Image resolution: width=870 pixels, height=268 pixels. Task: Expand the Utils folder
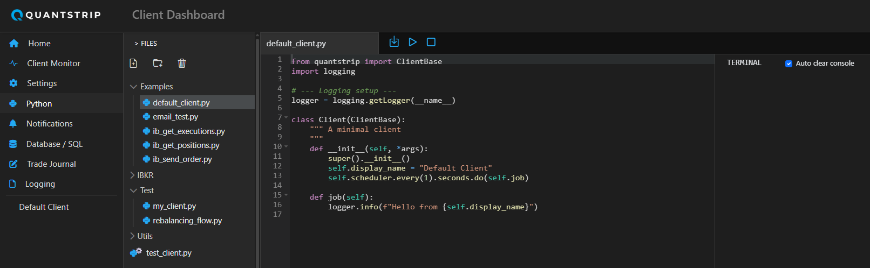(133, 236)
